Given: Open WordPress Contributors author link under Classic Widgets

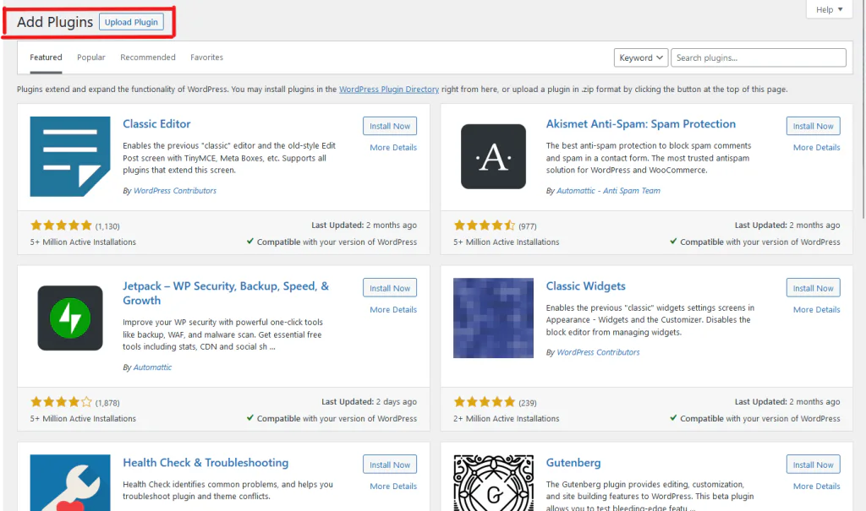Looking at the screenshot, I should (x=598, y=352).
